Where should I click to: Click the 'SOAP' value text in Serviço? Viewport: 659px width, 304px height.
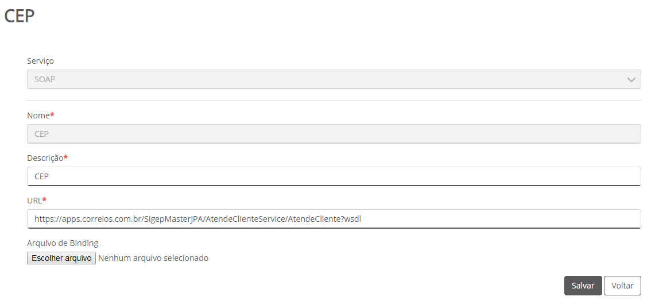45,79
